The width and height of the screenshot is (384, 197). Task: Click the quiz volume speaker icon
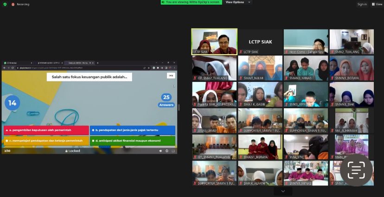coord(160,151)
